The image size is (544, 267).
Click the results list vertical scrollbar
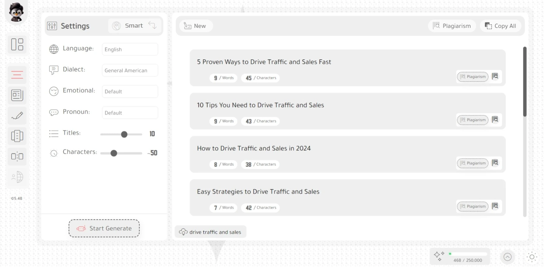pyautogui.click(x=525, y=82)
